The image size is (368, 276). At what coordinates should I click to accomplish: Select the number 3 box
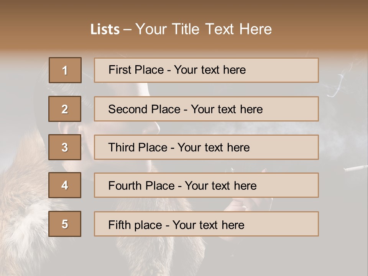click(65, 147)
